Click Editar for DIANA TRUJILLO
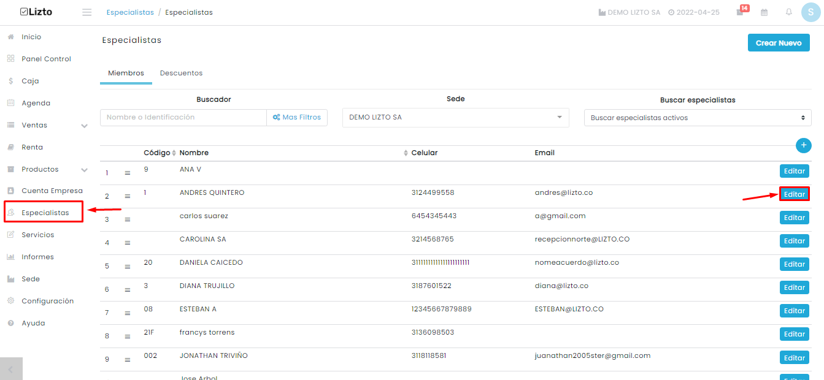Image resolution: width=824 pixels, height=380 pixels. pos(795,287)
